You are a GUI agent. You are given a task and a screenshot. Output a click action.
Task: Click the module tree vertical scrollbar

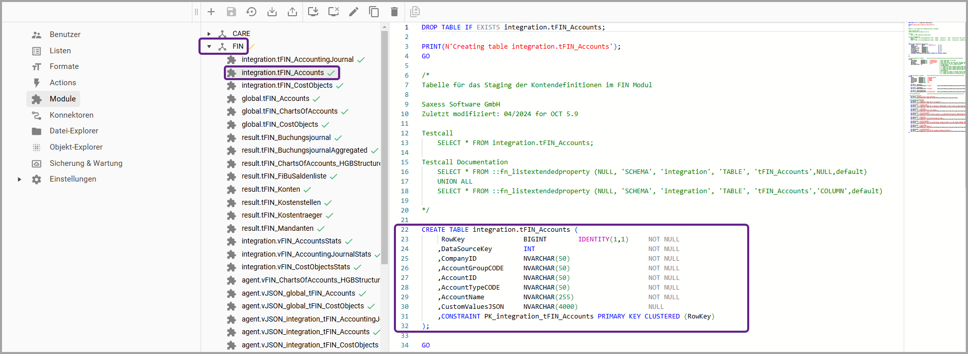(384, 147)
